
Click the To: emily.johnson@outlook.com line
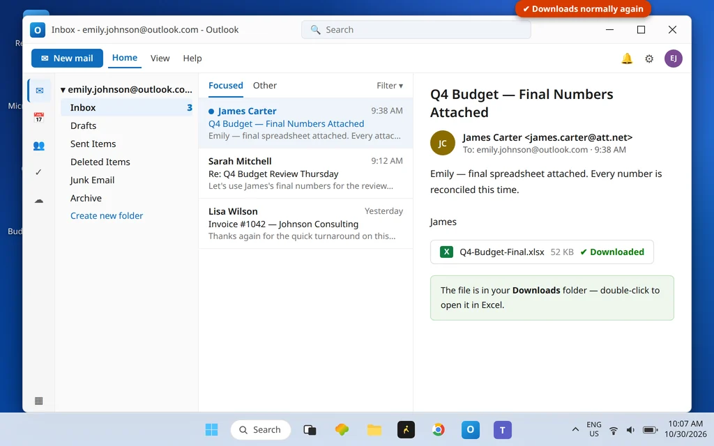click(x=544, y=150)
